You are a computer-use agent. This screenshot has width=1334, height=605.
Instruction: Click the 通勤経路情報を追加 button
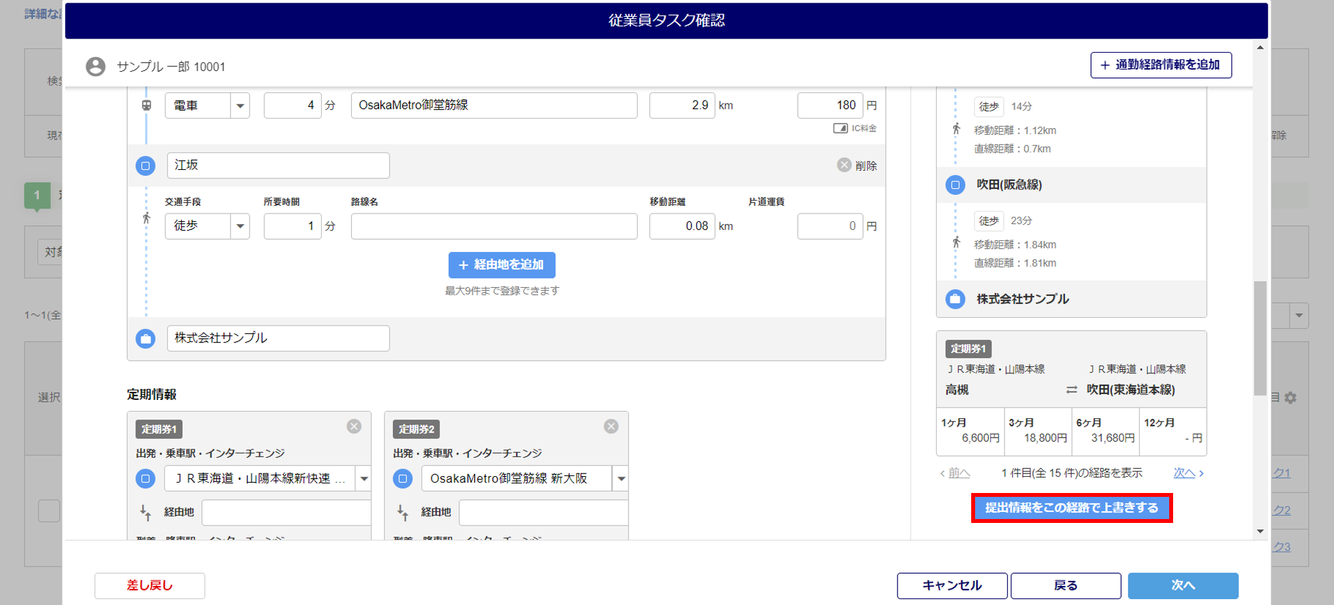[1161, 65]
